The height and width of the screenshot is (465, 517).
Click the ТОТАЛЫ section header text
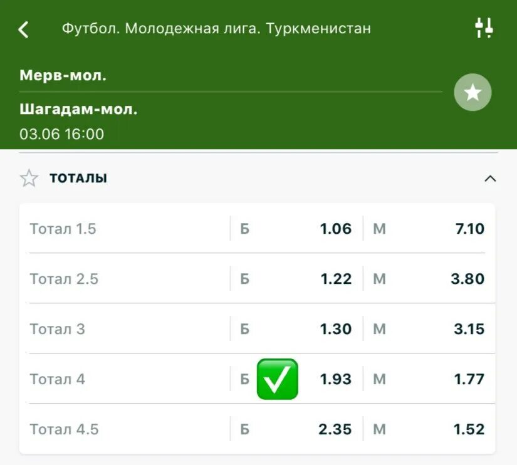78,178
